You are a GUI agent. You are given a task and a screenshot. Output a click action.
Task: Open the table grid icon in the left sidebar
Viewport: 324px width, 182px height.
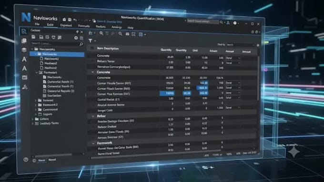[x=25, y=77]
